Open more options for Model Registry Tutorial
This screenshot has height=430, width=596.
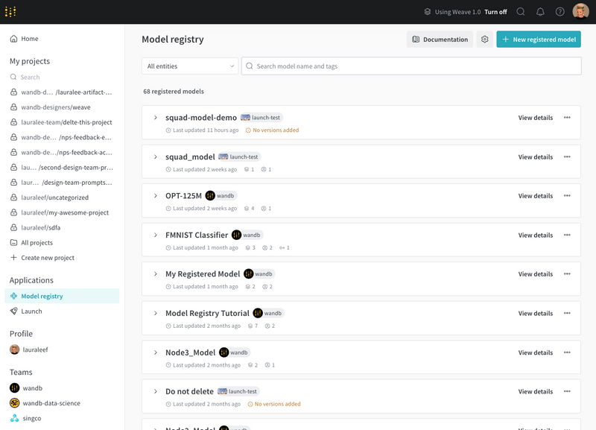567,313
